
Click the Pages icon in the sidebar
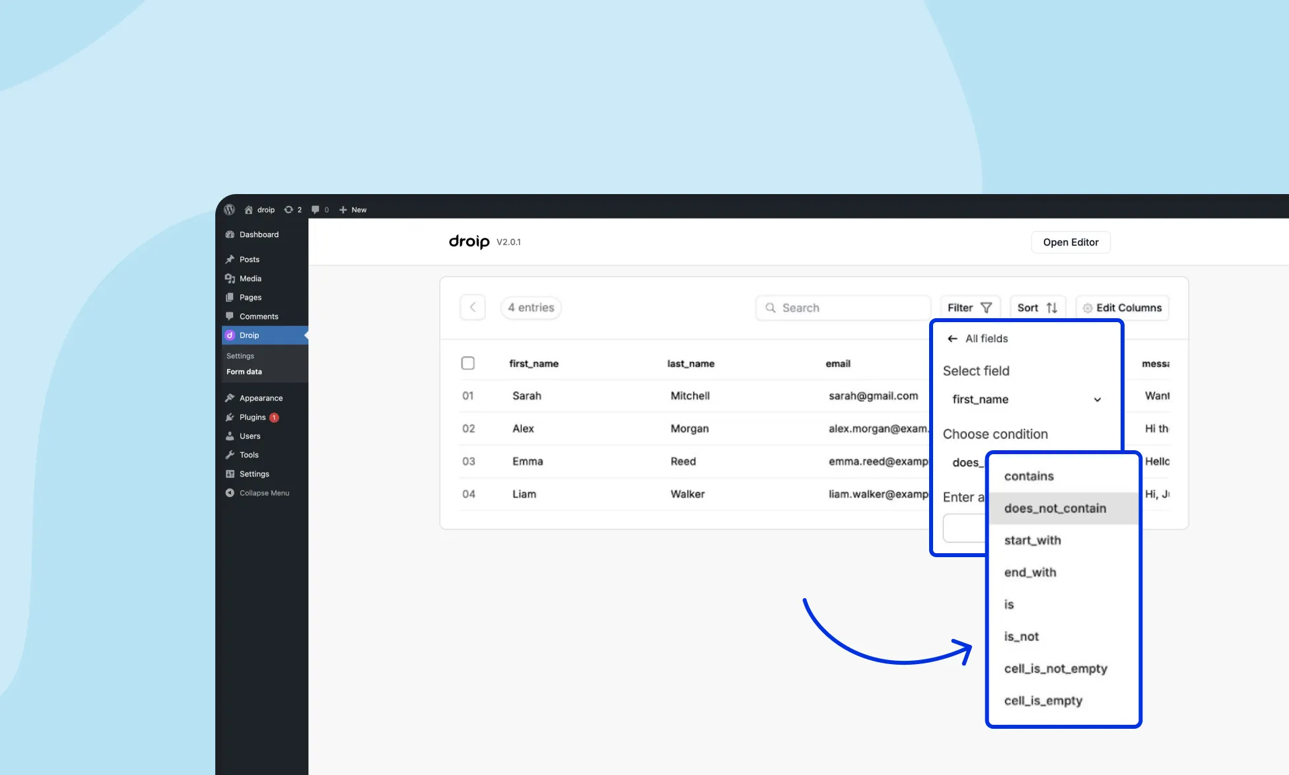(x=230, y=298)
